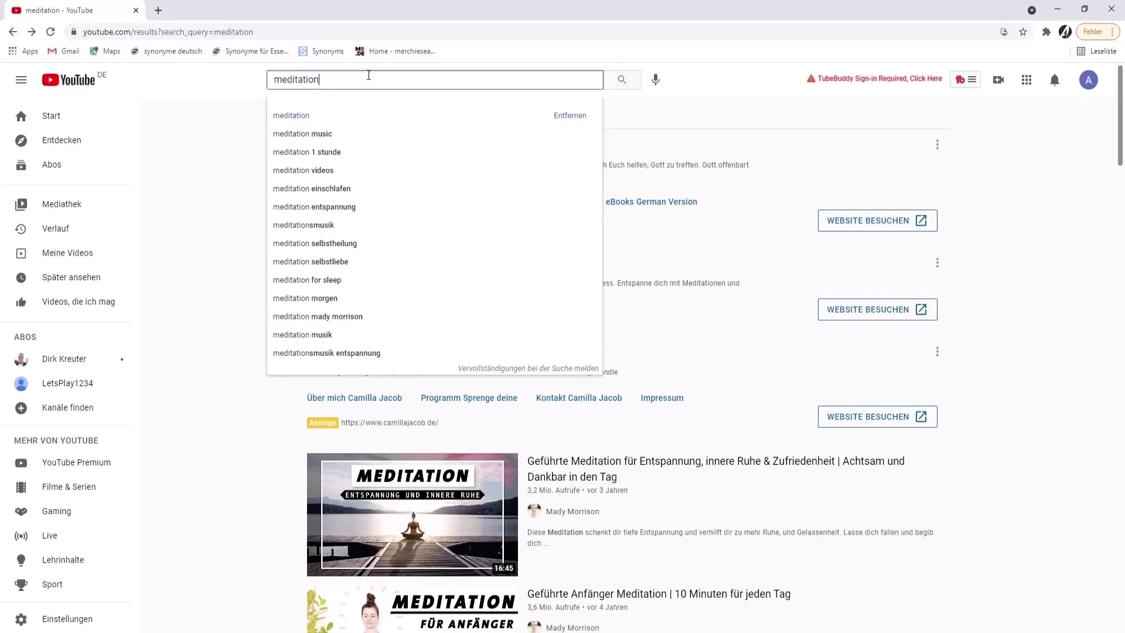Image resolution: width=1125 pixels, height=633 pixels.
Task: Click 'Entfernen' to remove search history
Action: tap(570, 115)
